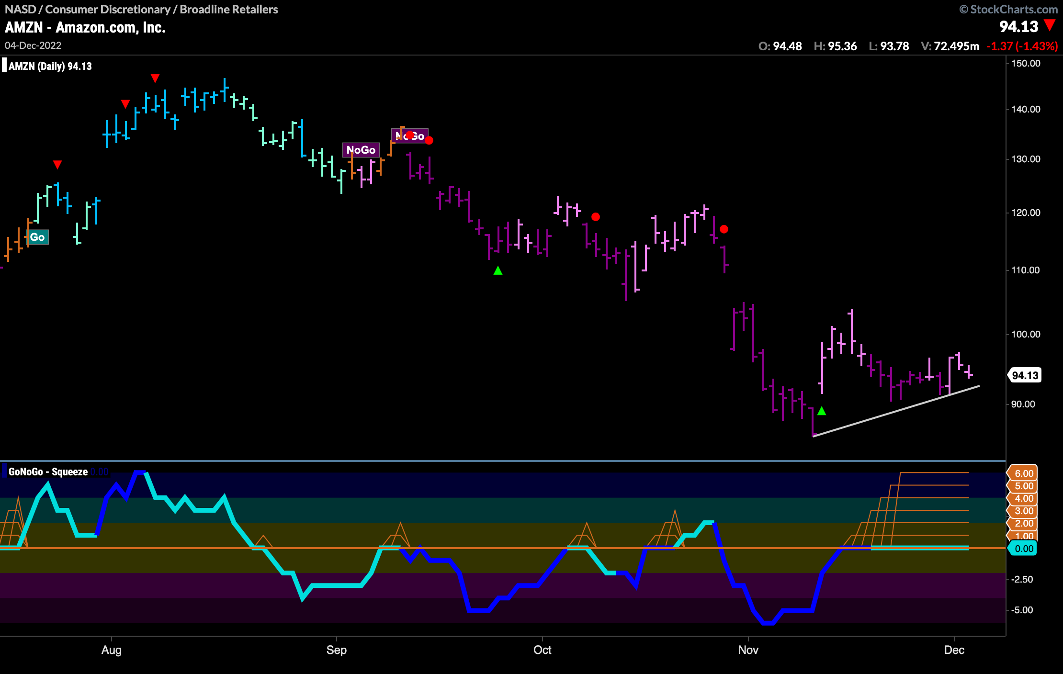This screenshot has height=674, width=1063.
Task: Click the Sep label on time axis
Action: click(x=337, y=650)
